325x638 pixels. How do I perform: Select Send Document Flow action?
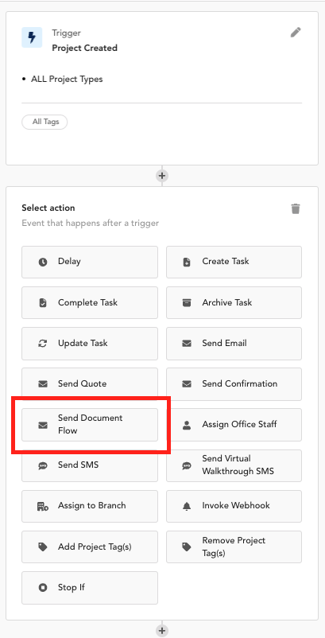click(x=90, y=425)
